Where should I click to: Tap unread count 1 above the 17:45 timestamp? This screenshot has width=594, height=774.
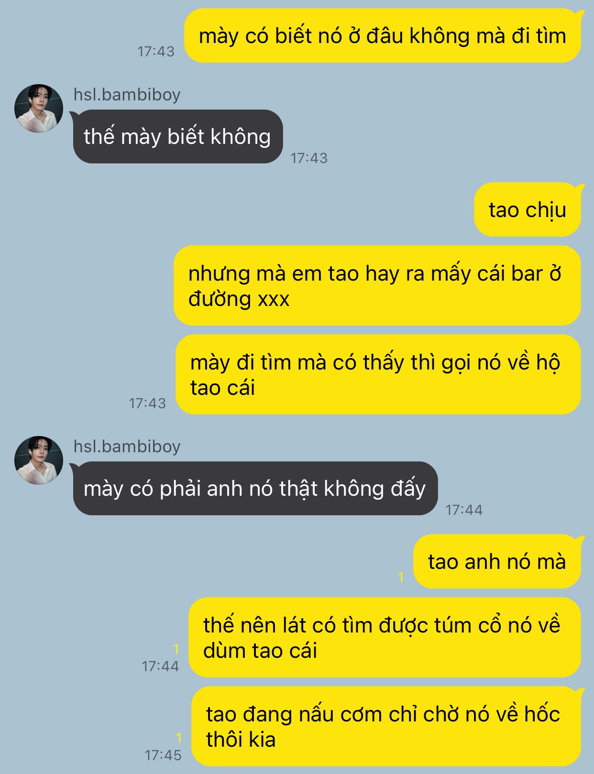[x=179, y=738]
